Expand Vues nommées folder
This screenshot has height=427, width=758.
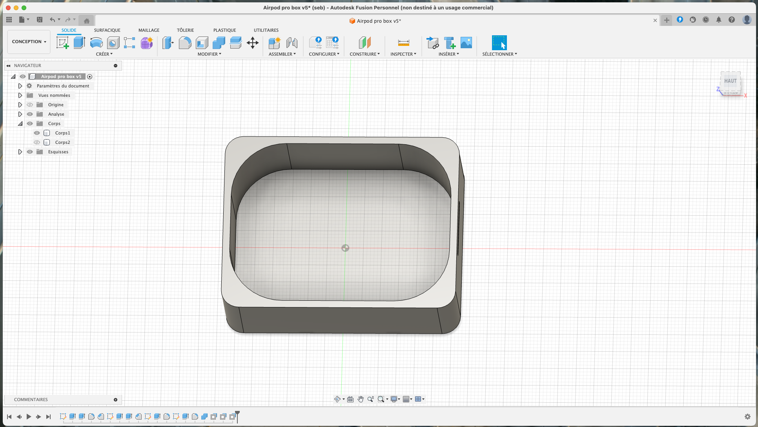pyautogui.click(x=20, y=95)
